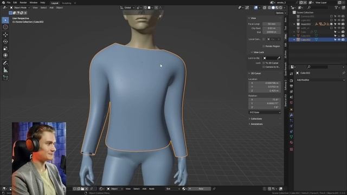Select the 3D Cursor tool
The height and width of the screenshot is (195, 347).
coord(5,27)
